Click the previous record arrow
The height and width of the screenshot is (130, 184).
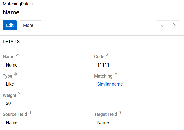coord(162,25)
